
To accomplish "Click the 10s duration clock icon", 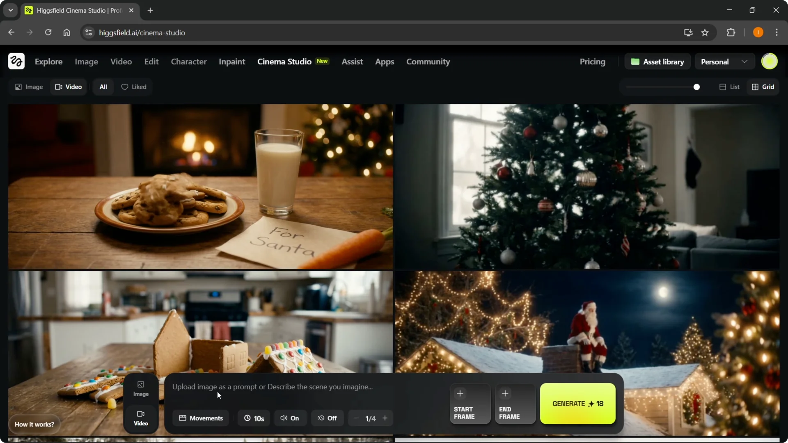I will tap(247, 418).
